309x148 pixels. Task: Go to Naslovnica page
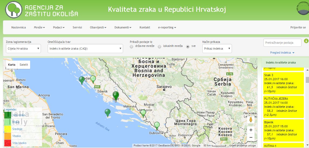(x=19, y=27)
